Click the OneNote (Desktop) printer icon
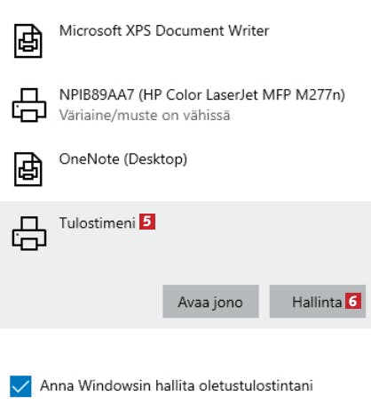 (x=28, y=169)
